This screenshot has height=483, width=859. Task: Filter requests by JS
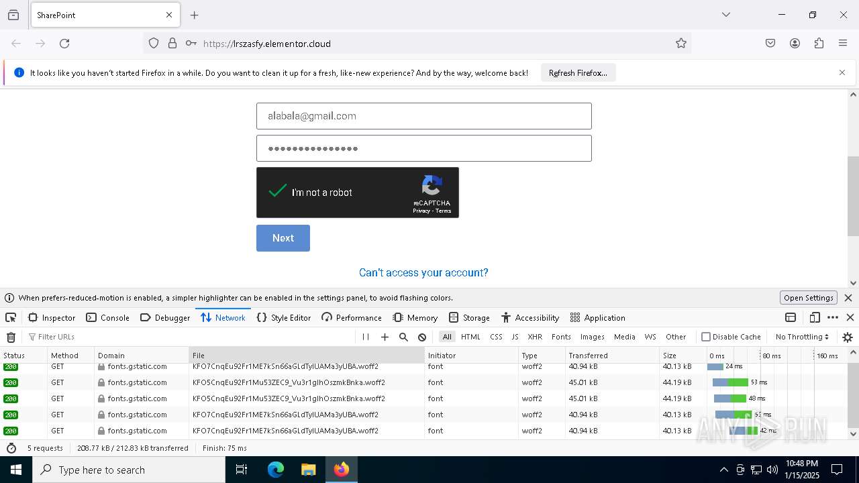point(515,337)
